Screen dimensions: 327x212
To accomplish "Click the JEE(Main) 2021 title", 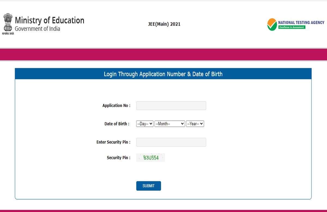I will pyautogui.click(x=164, y=24).
